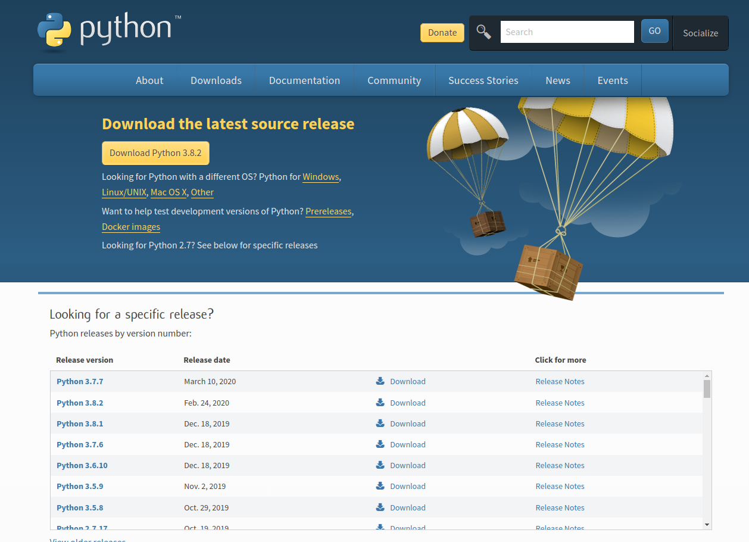749x542 pixels.
Task: Click download arrow icon for Python 3.5.8
Action: [380, 507]
